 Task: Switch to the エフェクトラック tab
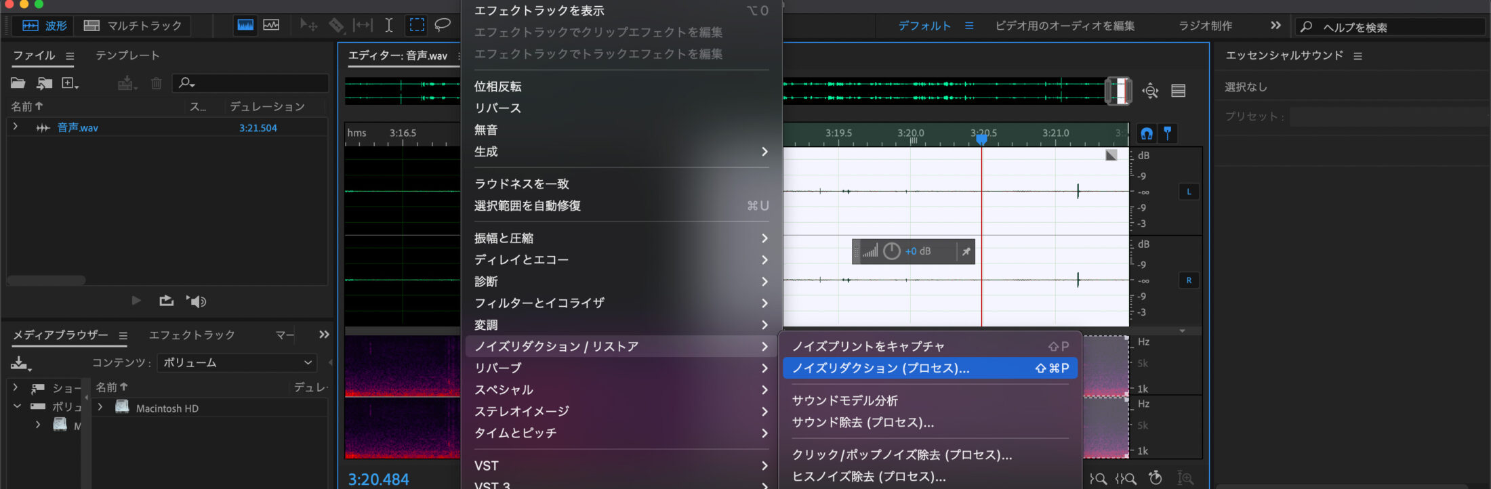pyautogui.click(x=192, y=335)
